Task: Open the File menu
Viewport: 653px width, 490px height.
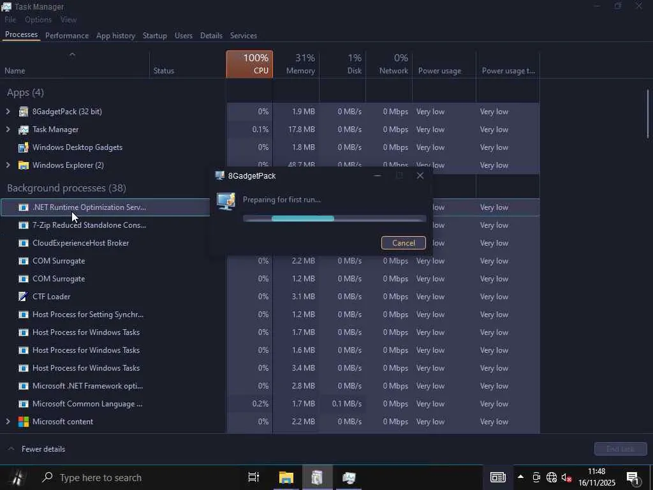Action: [x=10, y=20]
